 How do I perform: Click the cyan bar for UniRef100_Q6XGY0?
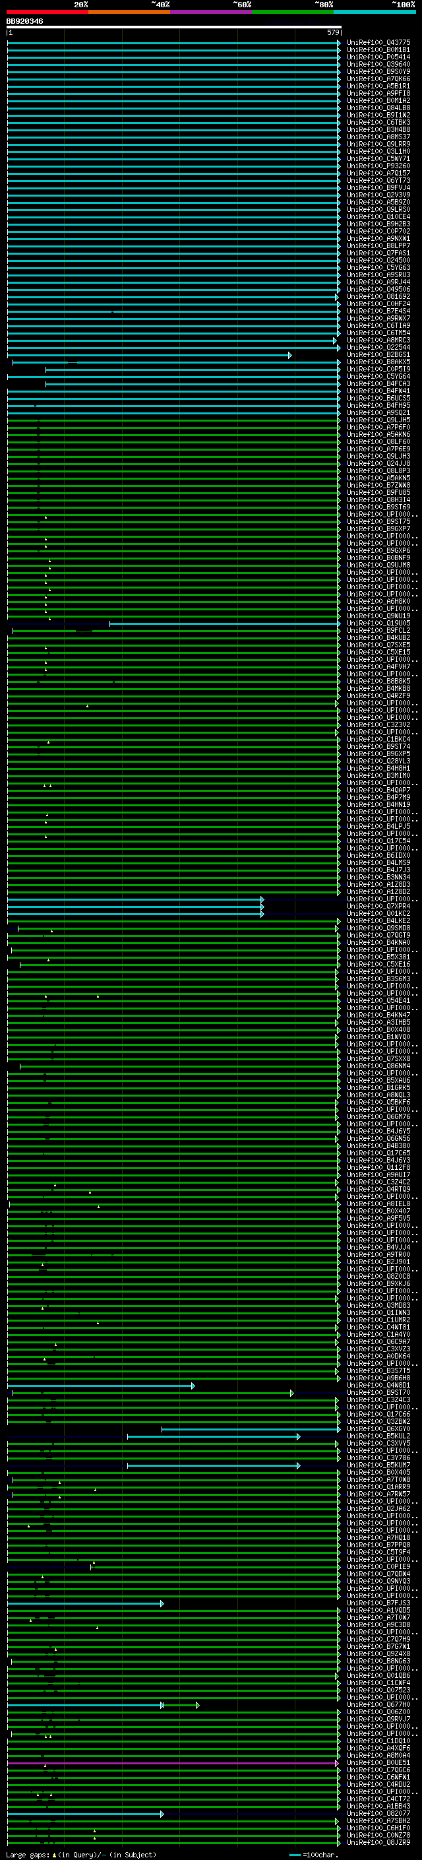click(x=251, y=1429)
